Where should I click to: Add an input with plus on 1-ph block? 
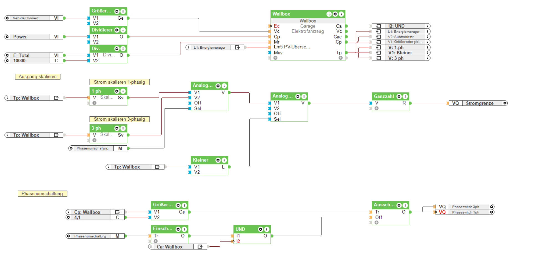pyautogui.click(x=94, y=103)
